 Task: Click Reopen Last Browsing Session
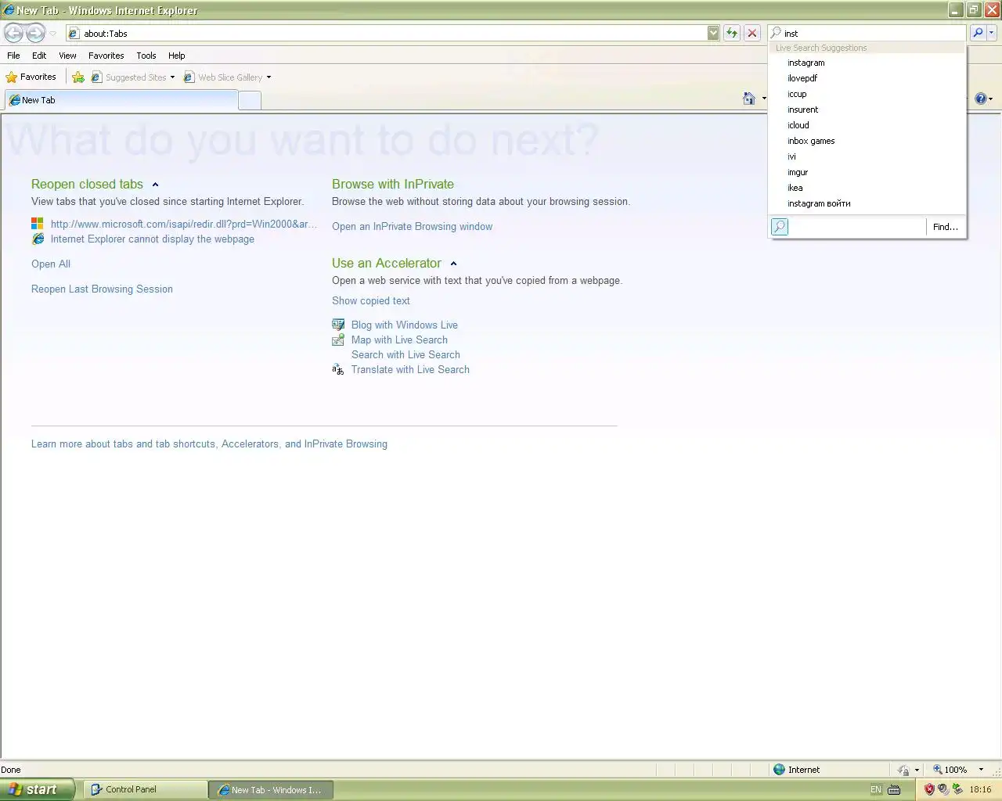pyautogui.click(x=102, y=289)
